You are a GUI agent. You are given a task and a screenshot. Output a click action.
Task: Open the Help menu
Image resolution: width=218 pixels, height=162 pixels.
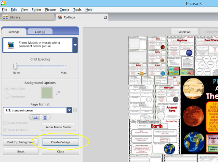89,10
